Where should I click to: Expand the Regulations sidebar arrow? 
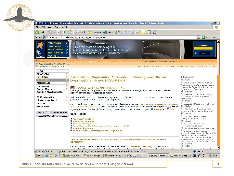pyautogui.click(x=67, y=77)
